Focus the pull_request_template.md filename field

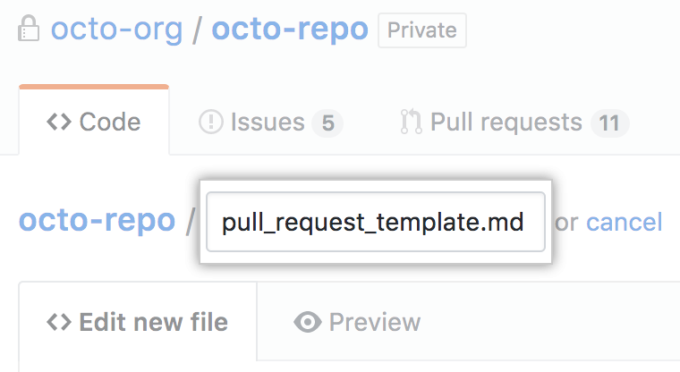[374, 222]
